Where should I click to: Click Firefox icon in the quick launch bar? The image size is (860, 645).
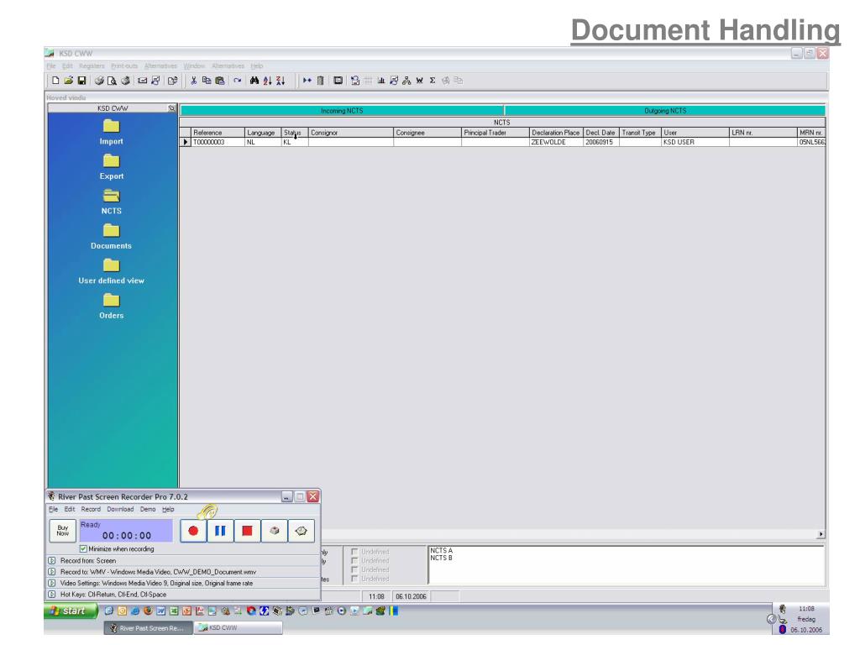(x=148, y=611)
